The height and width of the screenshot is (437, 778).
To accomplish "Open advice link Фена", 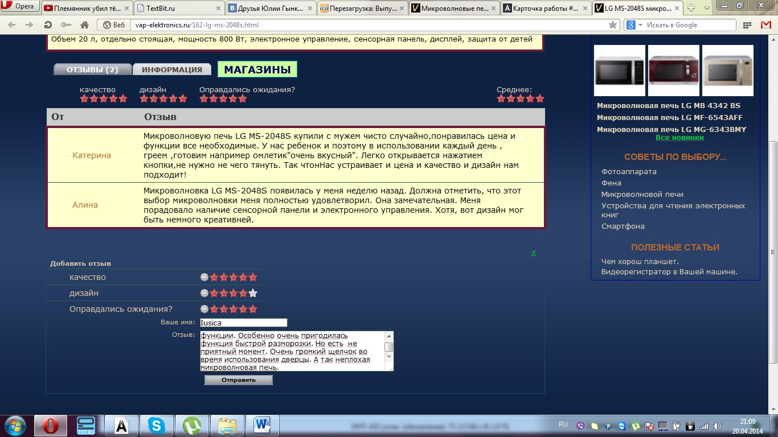I will click(611, 183).
